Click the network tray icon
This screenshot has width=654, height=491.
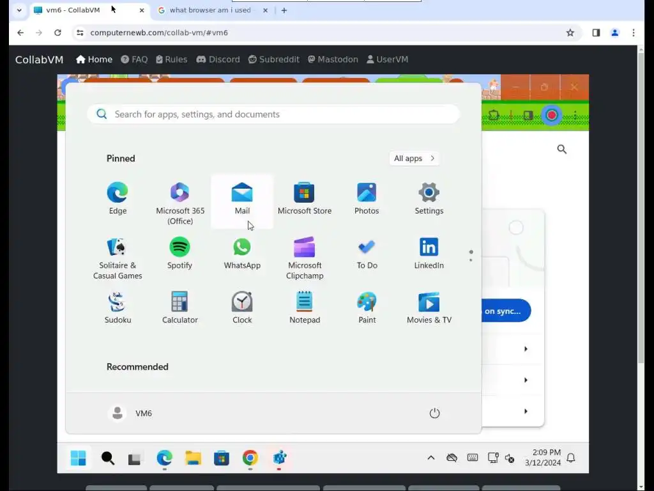[x=493, y=458]
